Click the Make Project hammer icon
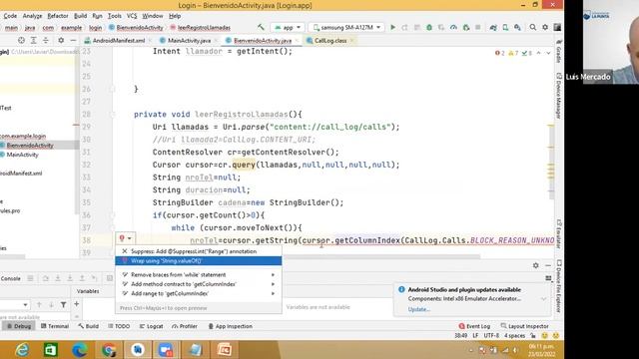This screenshot has width=639, height=359. tap(261, 27)
